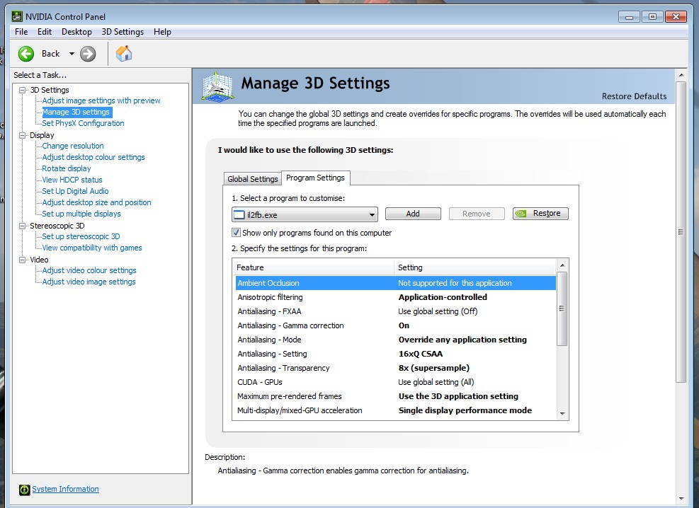Toggle 'Show only programs found on this computer'
Viewport: 699px width, 508px height.
(237, 233)
